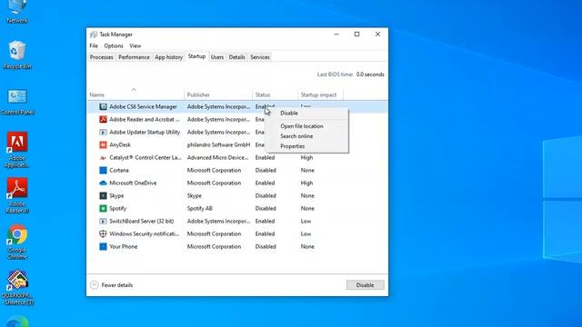582x327 pixels.
Task: Click the Skype startup icon
Action: tap(103, 196)
